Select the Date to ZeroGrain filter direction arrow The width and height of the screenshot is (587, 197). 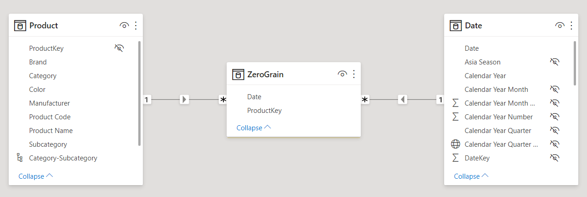tap(402, 99)
